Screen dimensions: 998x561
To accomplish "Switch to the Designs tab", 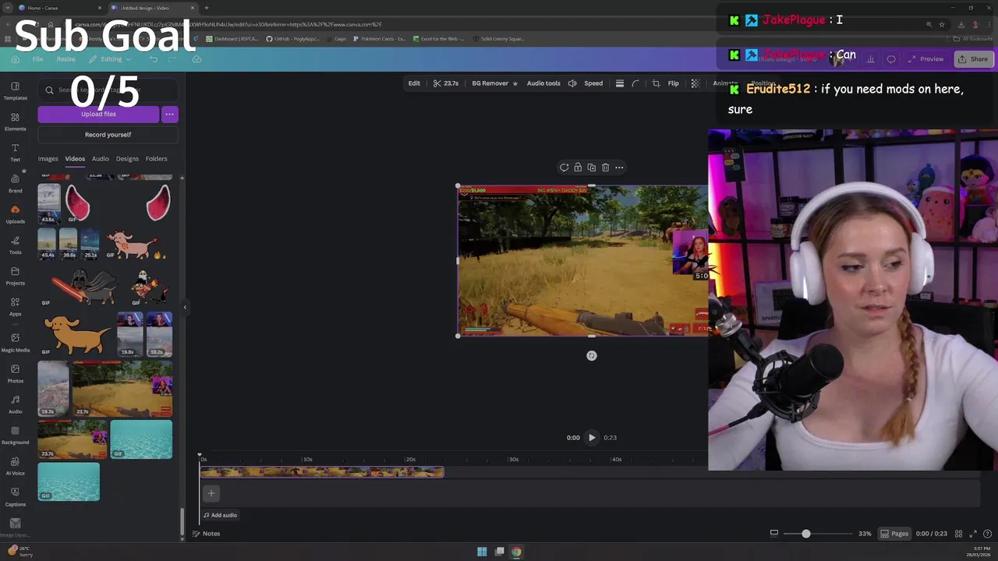I will pos(127,159).
